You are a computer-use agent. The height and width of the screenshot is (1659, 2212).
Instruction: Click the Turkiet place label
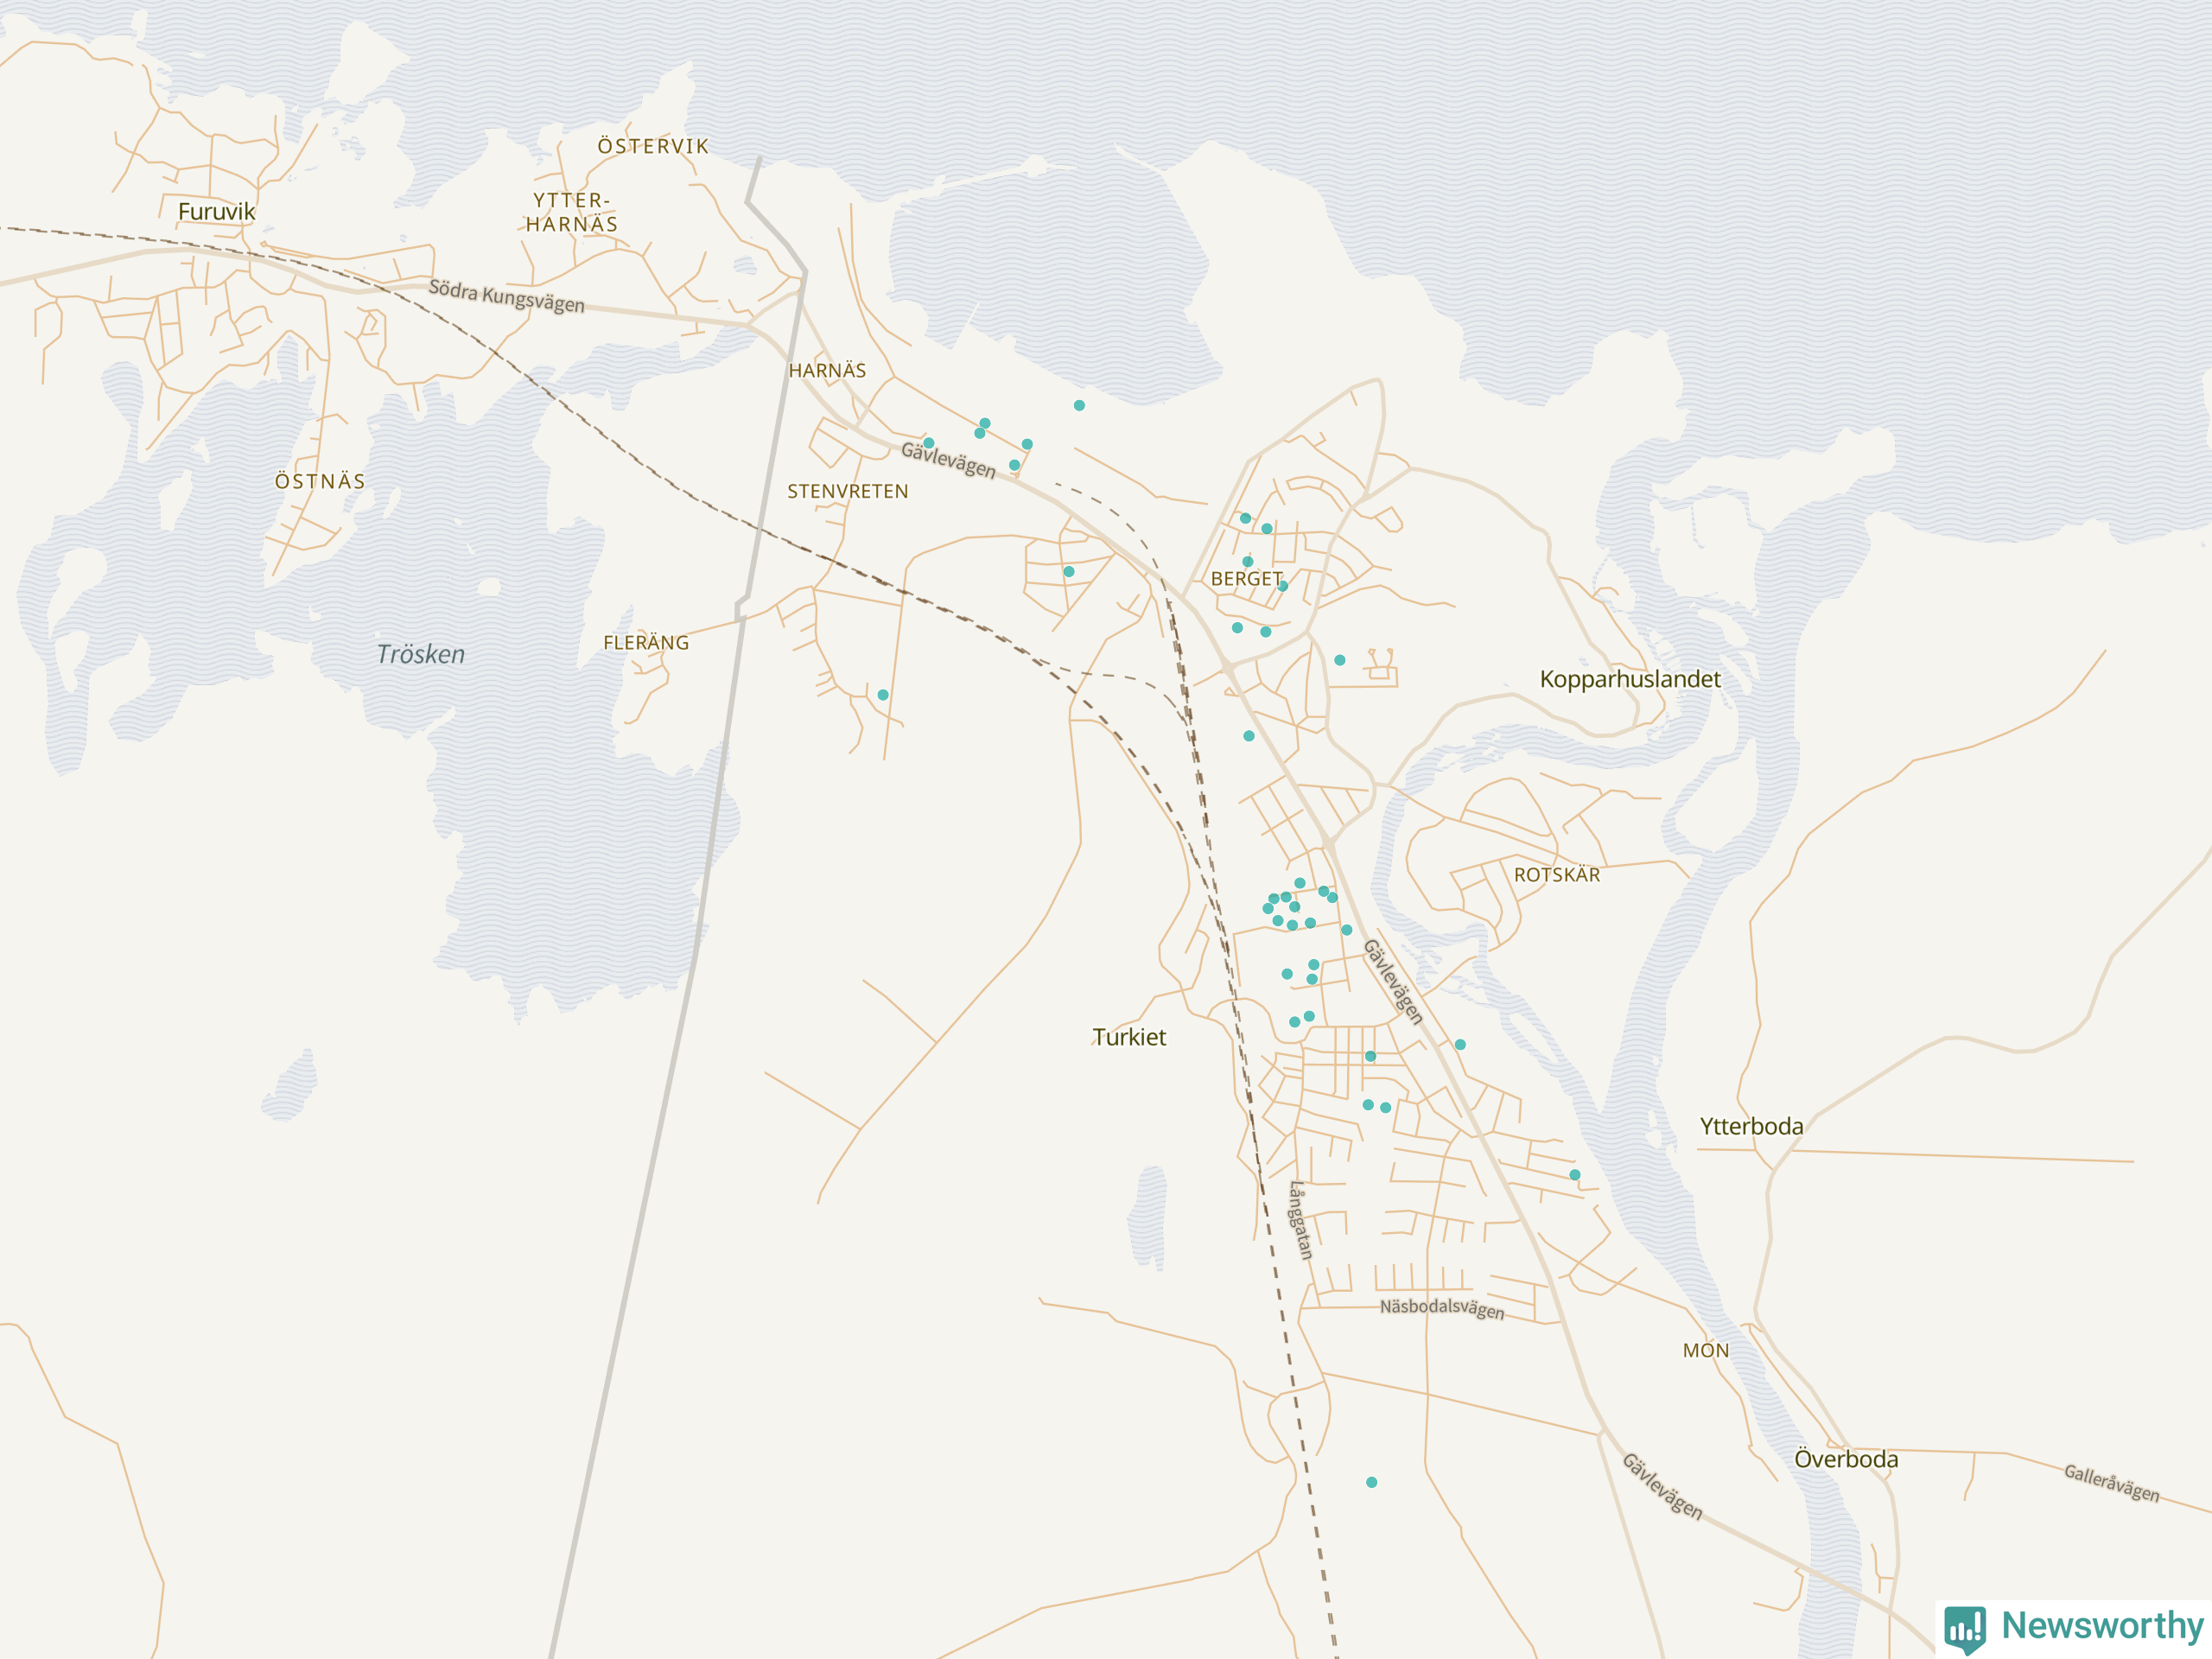click(x=1129, y=1037)
